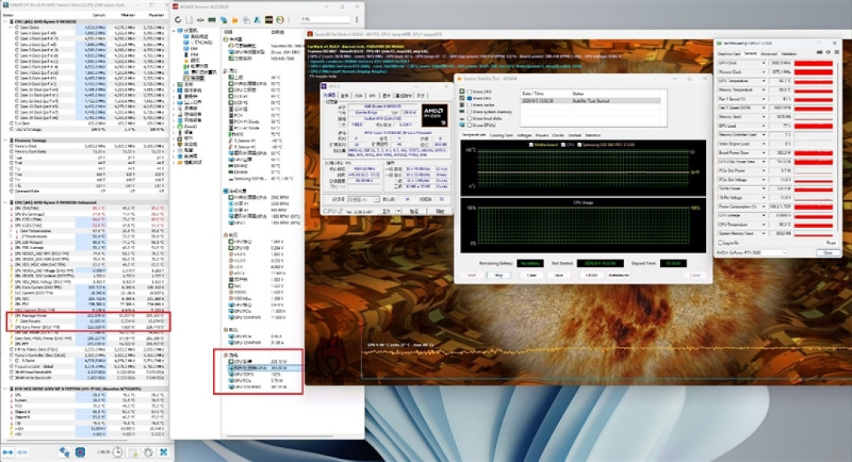Open GPU Load sensor dropdown in GPU-Z

coord(764,125)
